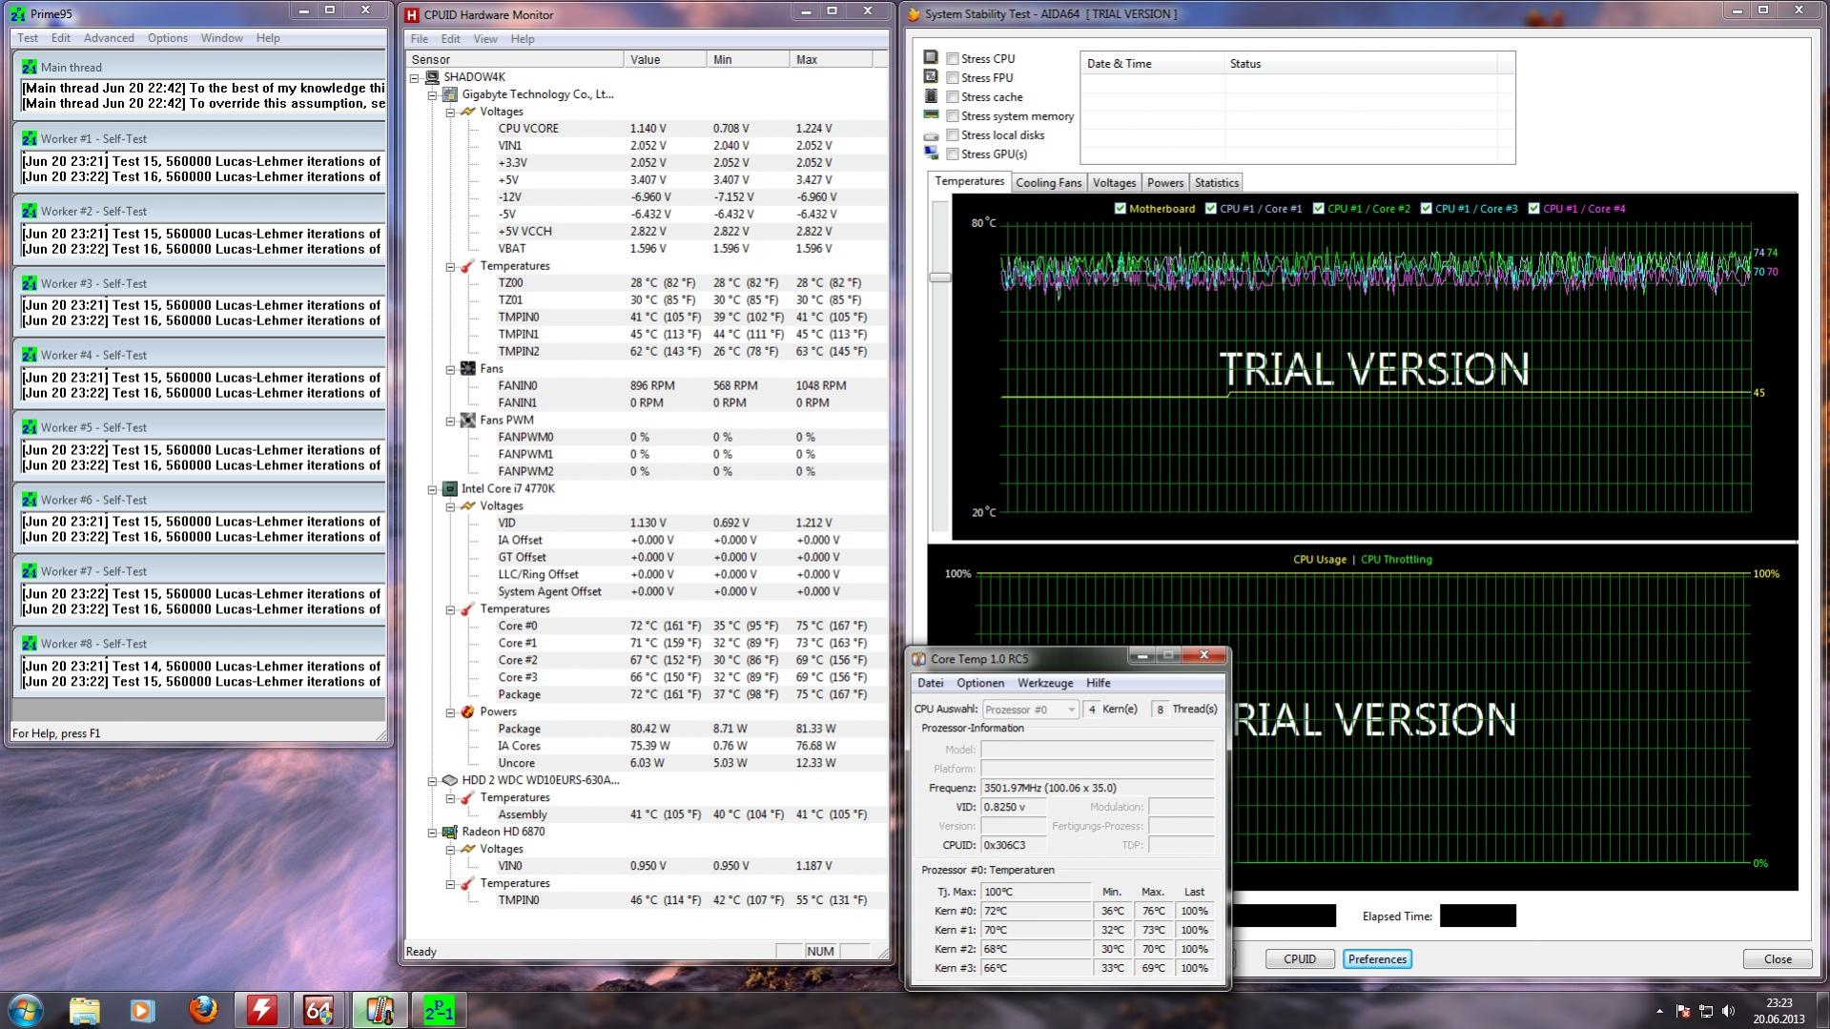Click the Worker #1 window icon
Screen dimensions: 1830x1029
click(x=30, y=138)
